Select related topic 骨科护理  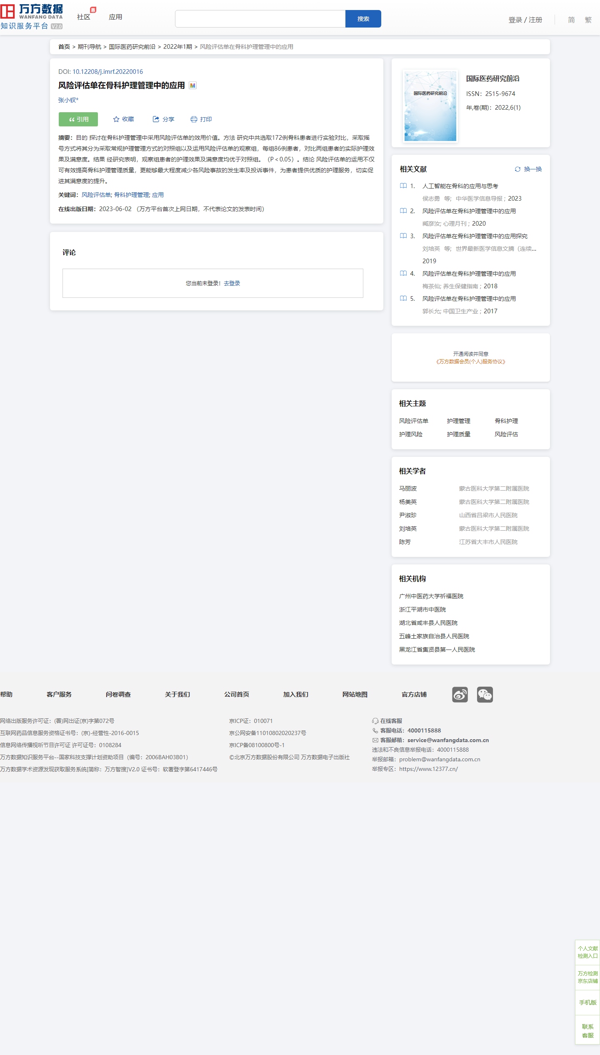coord(507,421)
